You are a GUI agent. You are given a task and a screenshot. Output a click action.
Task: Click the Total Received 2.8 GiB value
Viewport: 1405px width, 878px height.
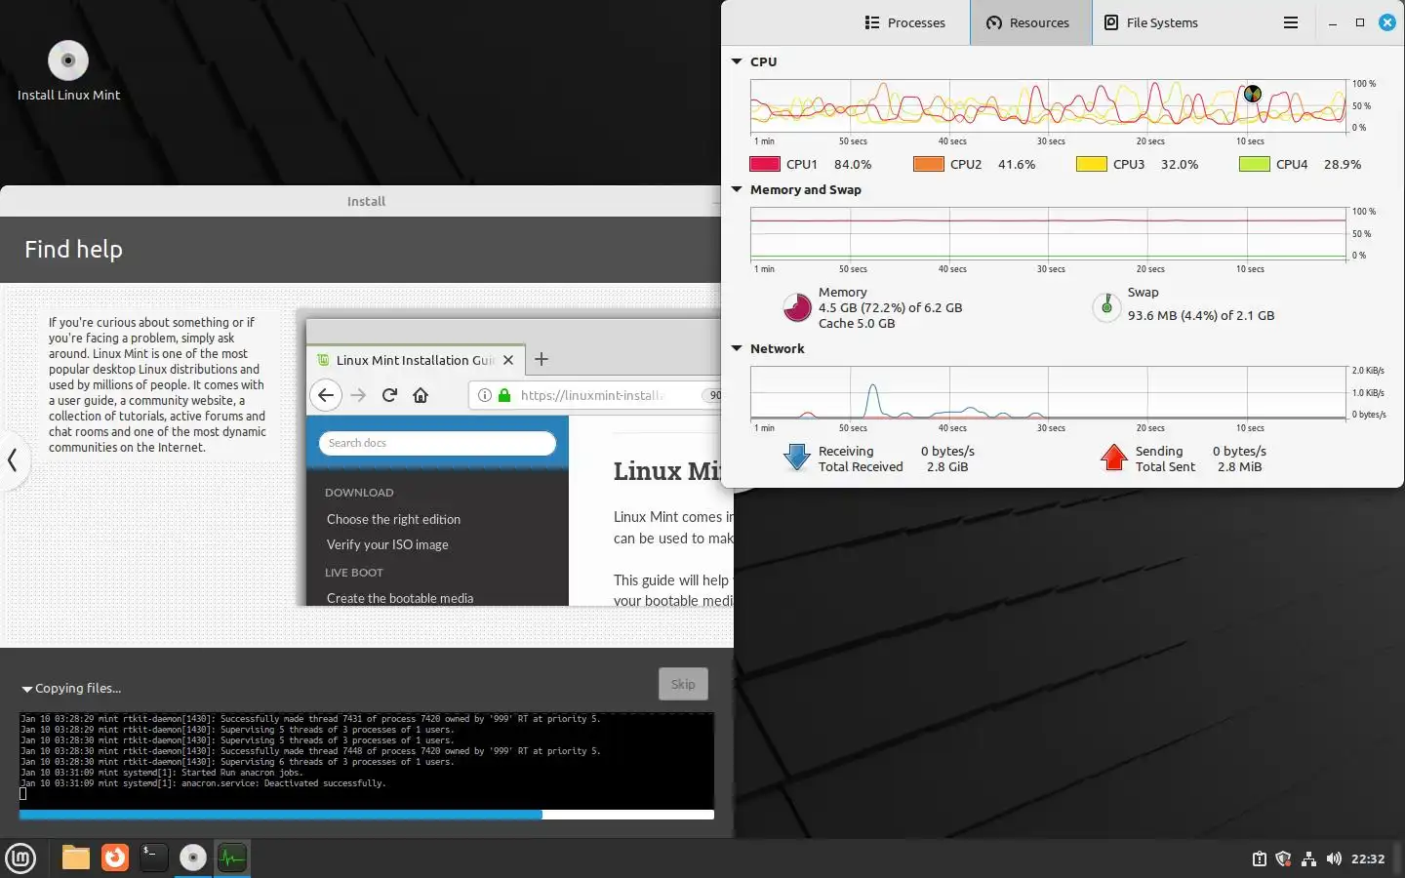(x=947, y=466)
